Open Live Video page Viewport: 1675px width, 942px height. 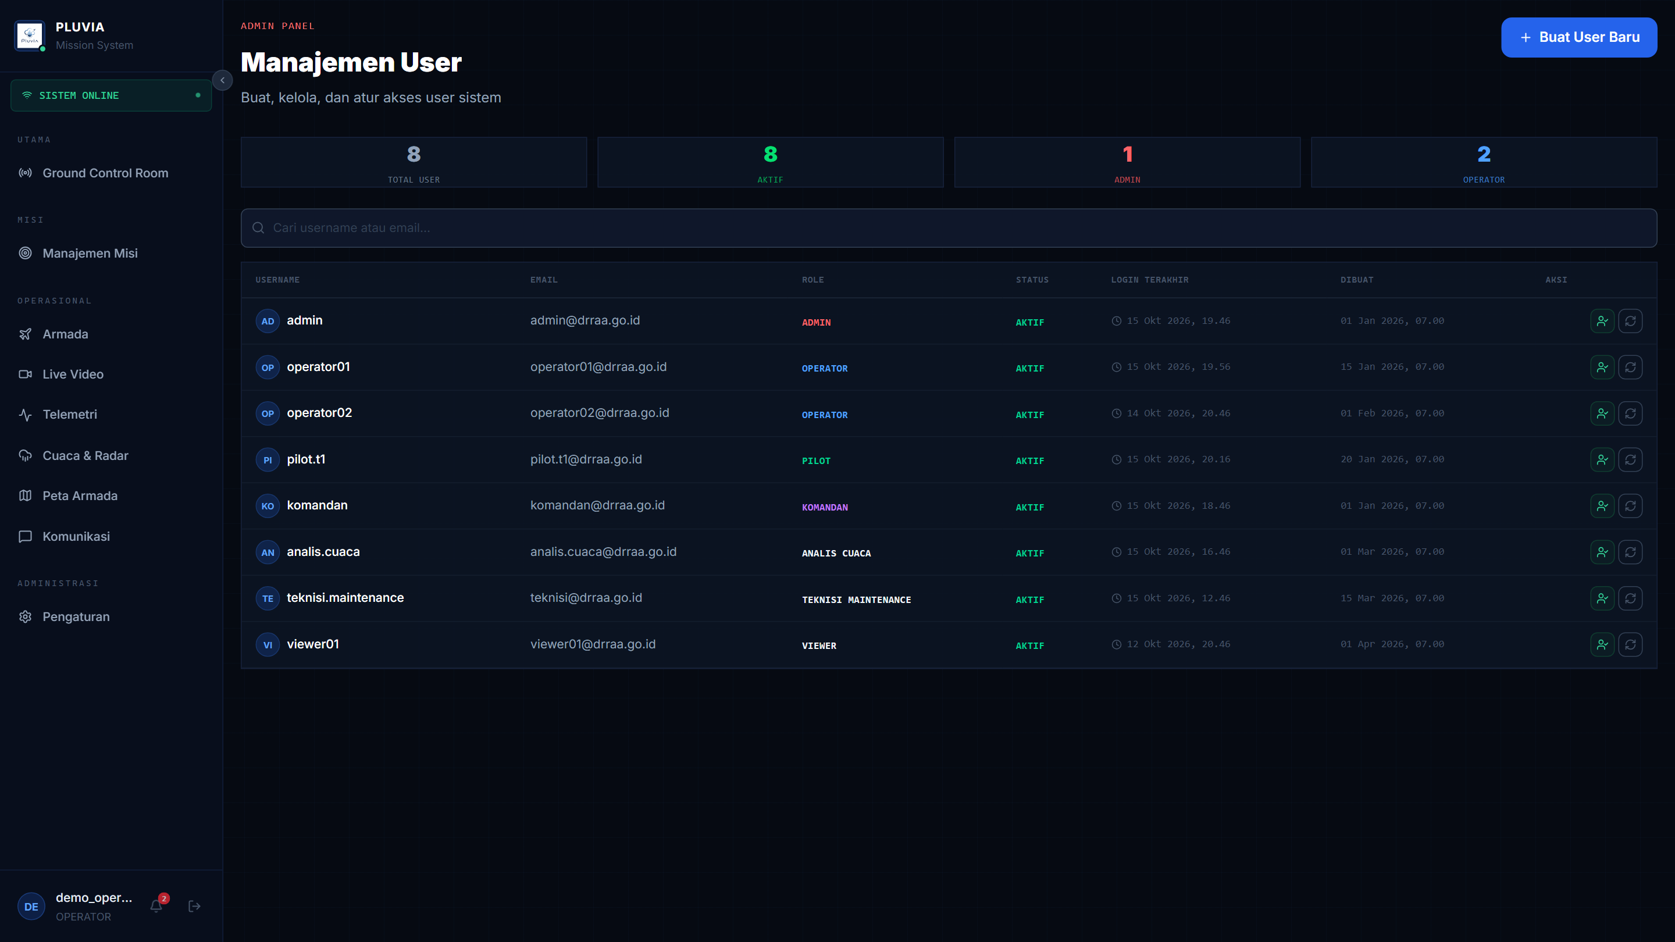click(x=111, y=374)
